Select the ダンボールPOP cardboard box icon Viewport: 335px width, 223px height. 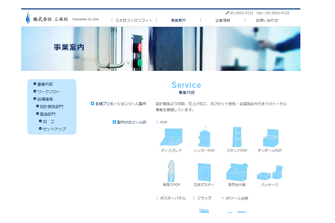(x=270, y=137)
